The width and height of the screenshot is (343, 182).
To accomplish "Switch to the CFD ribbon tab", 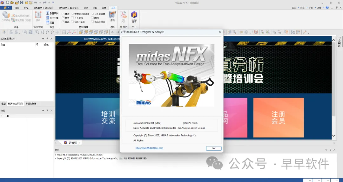I will (86, 8).
